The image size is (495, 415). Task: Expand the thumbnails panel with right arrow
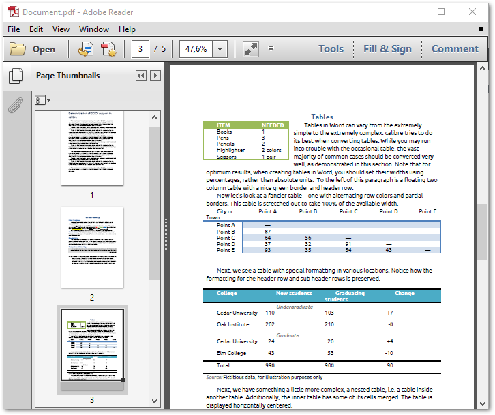[x=155, y=76]
